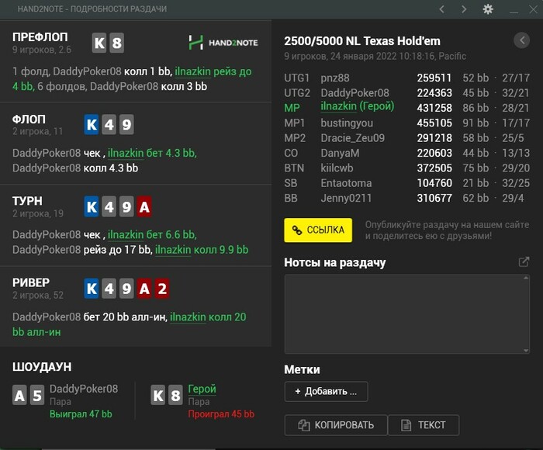Click red A card on river
543x450 pixels.
tap(144, 289)
